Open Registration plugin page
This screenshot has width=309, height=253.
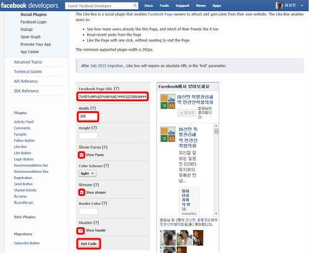(x=23, y=178)
